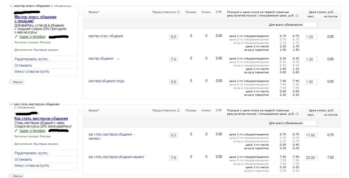The image size is (349, 178).
Task: Click the 'Адрес и телефон' link in second ad
Action: (x=32, y=131)
